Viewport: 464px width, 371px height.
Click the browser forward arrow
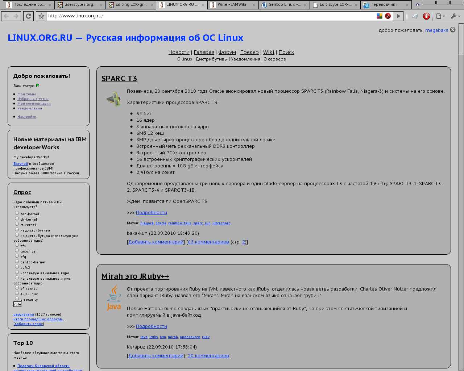pyautogui.click(x=16, y=16)
